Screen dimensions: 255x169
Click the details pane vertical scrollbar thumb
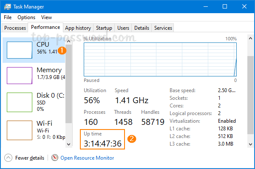pos(250,95)
